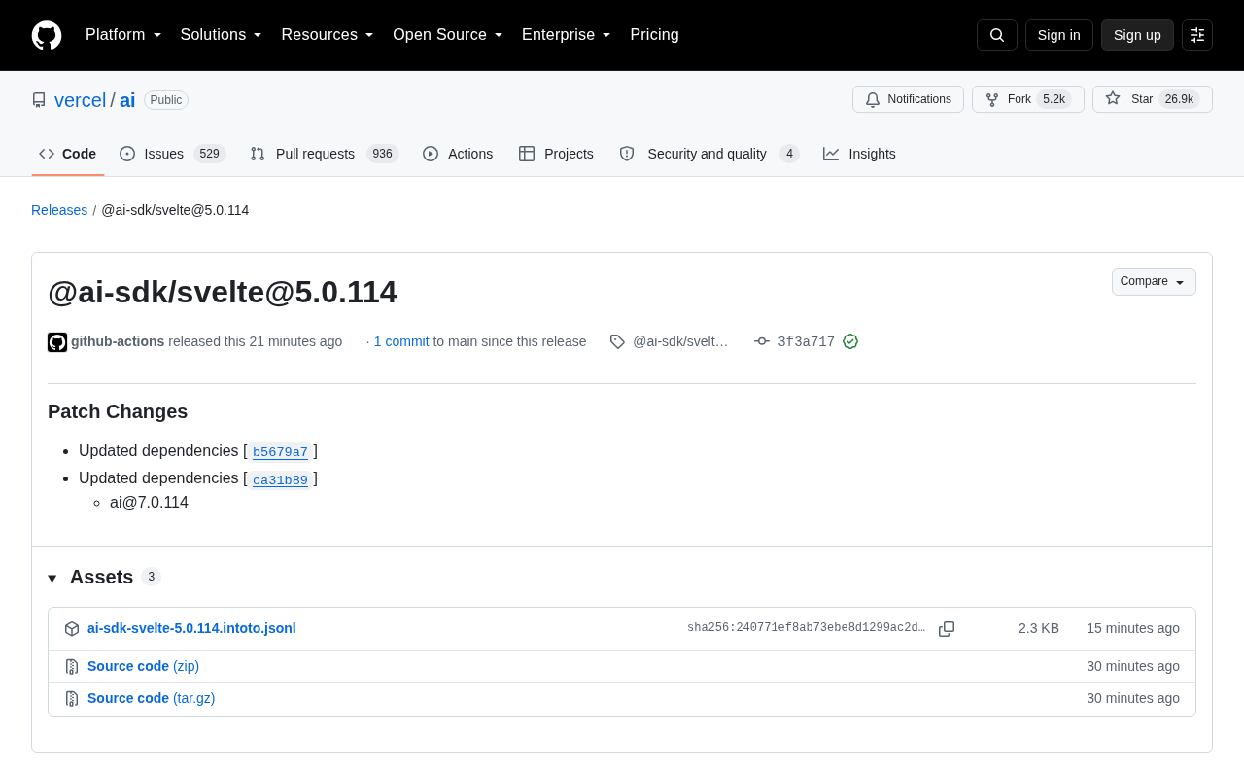The image size is (1244, 778).
Task: Open the Insights tab
Action: point(859,154)
